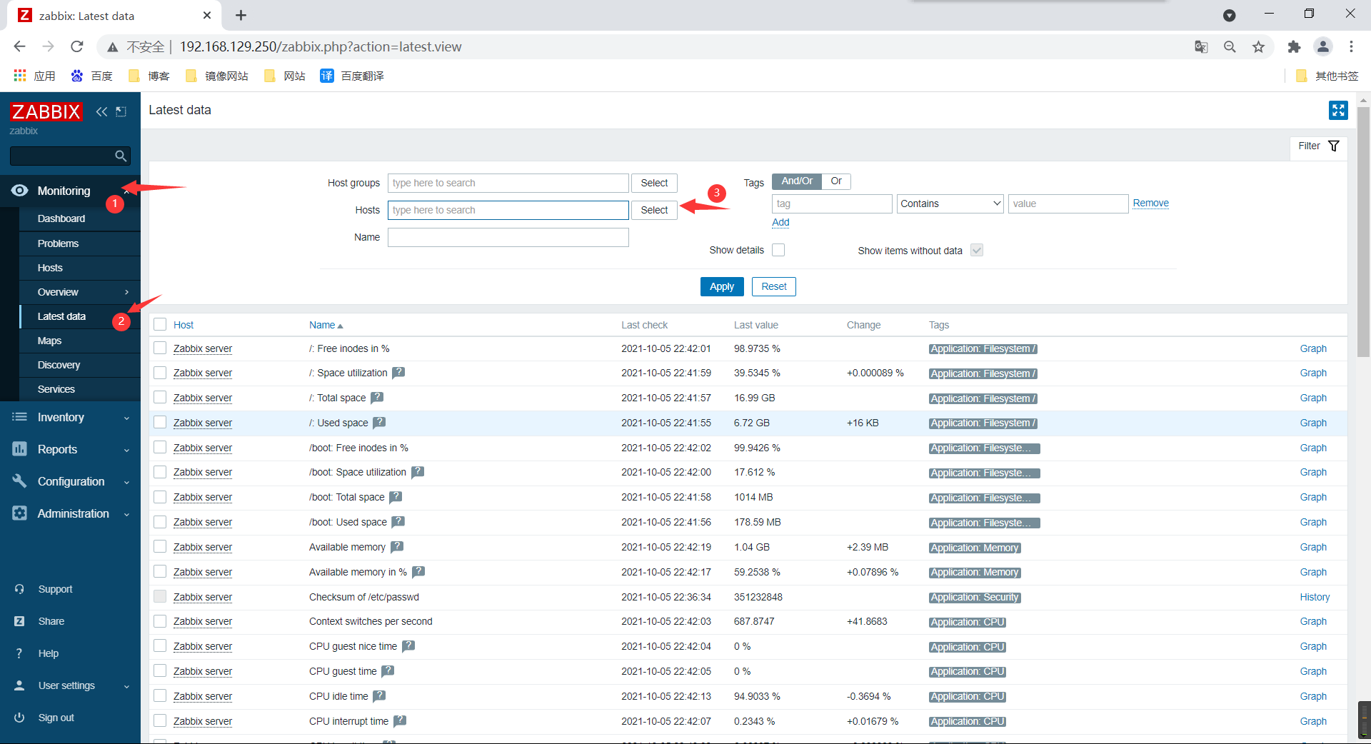Click help icon next to 'CPU idle time'

coord(379,696)
